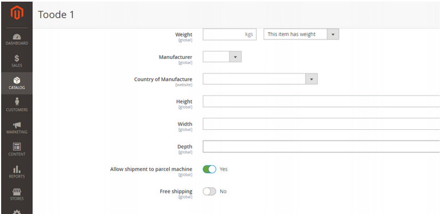Click into the Depth input field

pyautogui.click(x=321, y=146)
